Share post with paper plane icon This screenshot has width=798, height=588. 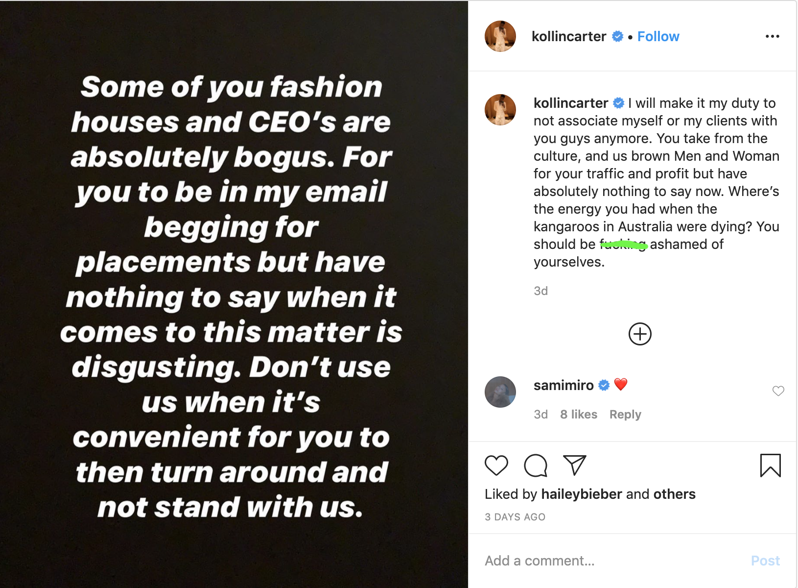tap(574, 465)
